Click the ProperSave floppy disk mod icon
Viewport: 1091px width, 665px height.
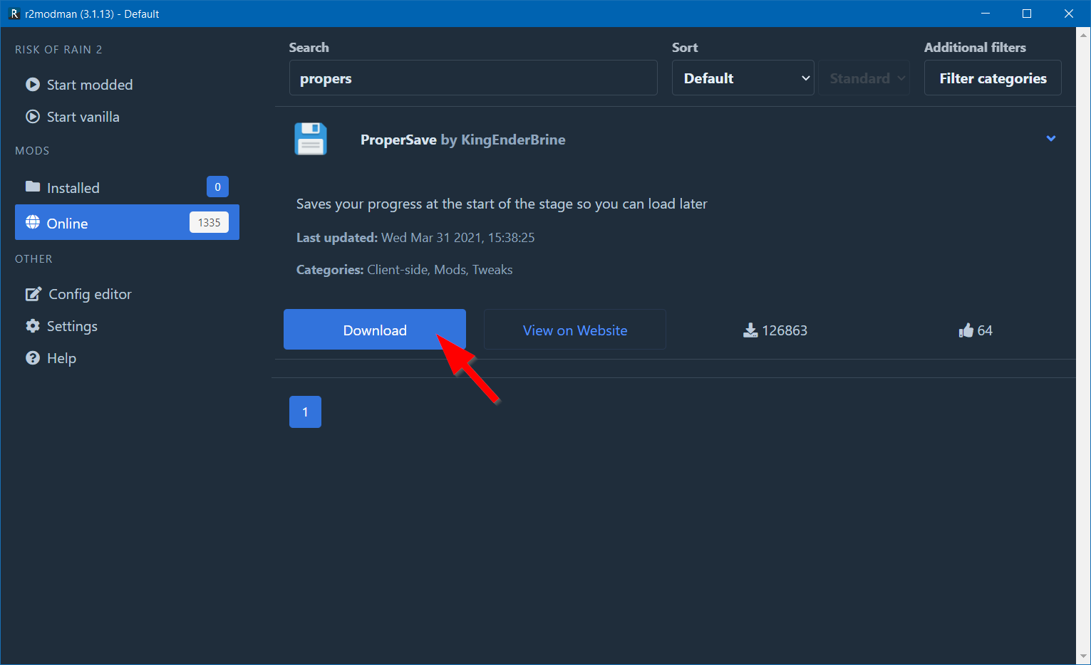(x=311, y=139)
